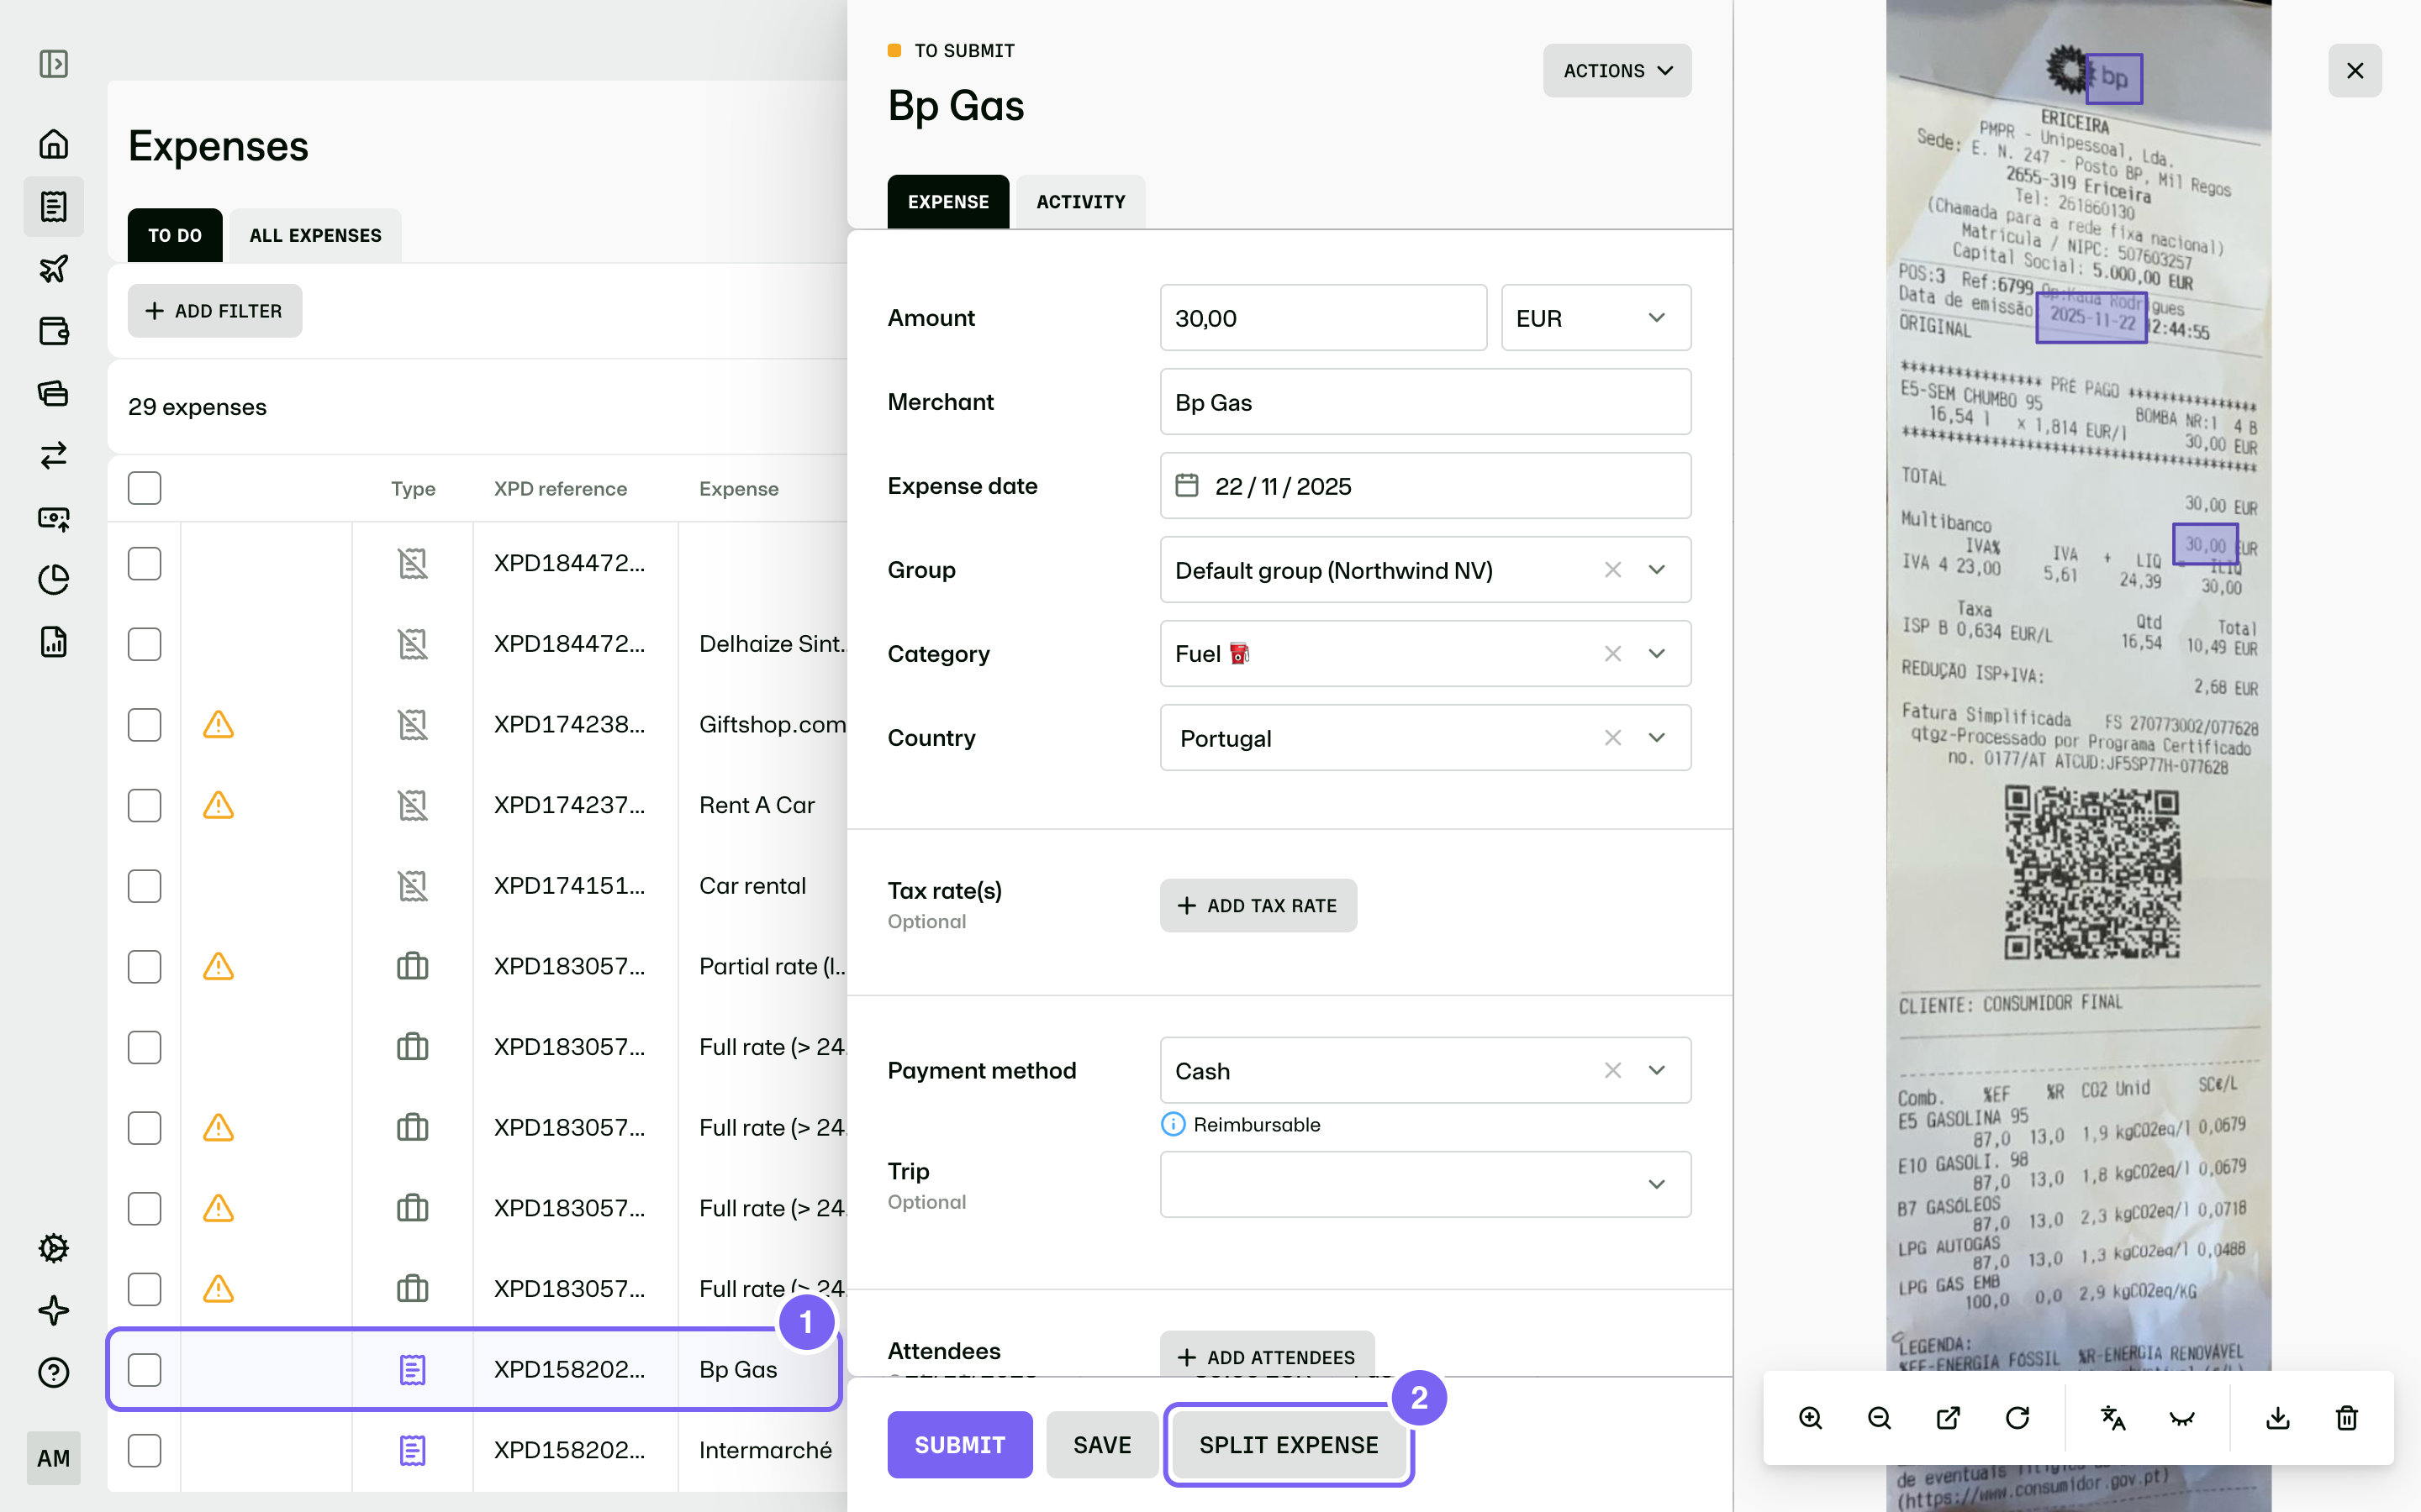Open the wallet icon in sidebar
The height and width of the screenshot is (1512, 2421).
tap(53, 331)
